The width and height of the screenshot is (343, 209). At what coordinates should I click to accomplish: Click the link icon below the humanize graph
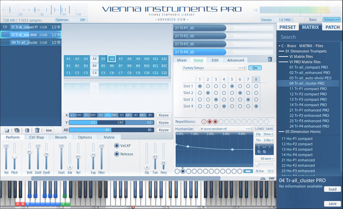246,171
